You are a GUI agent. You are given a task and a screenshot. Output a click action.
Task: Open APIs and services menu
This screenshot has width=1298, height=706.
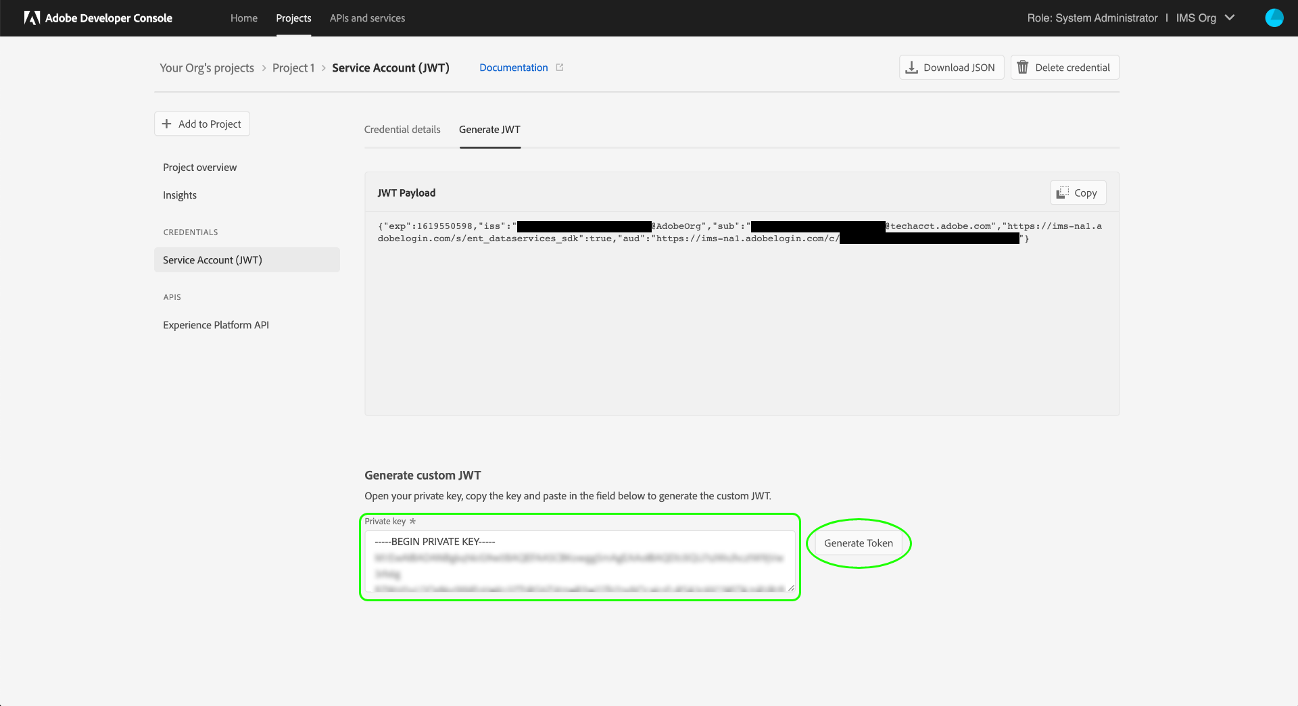368,18
